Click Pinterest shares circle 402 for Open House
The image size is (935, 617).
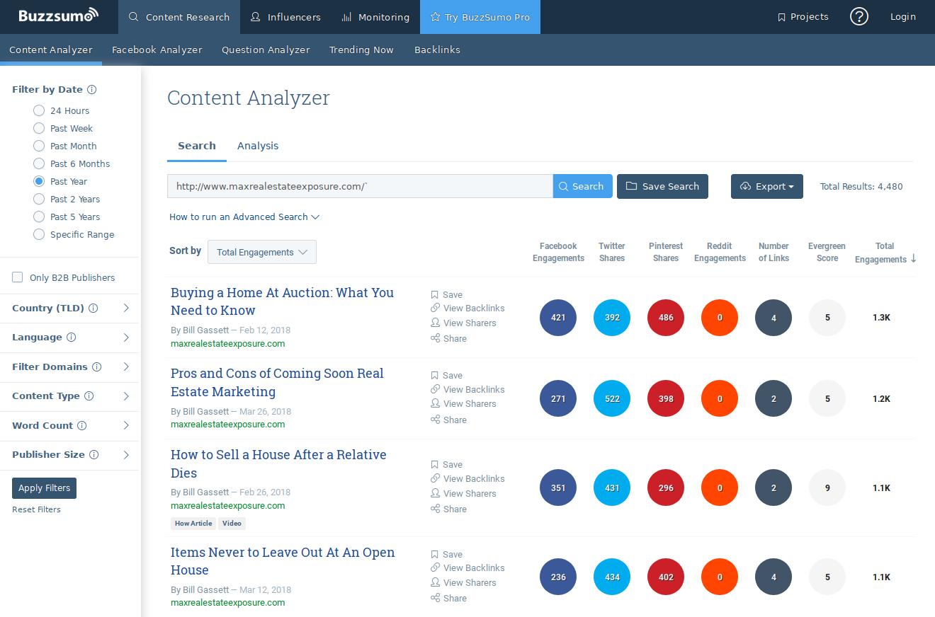point(666,577)
